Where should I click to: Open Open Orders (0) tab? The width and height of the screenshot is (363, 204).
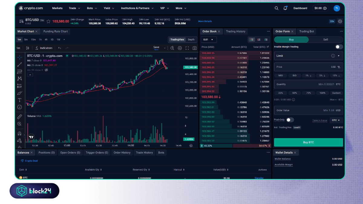[x=70, y=153]
